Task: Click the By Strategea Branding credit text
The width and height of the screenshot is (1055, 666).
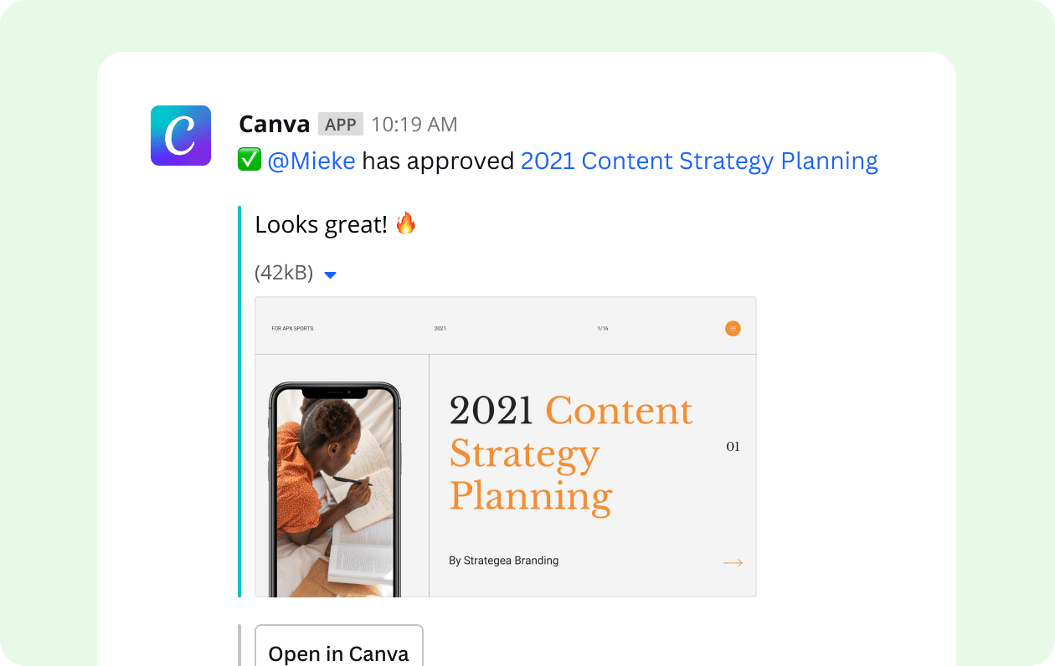Action: pos(504,561)
